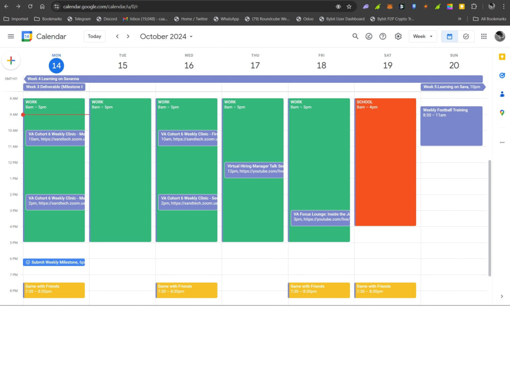Viewport: 510px width, 383px height.
Task: Switch to Tasks view toggle
Action: (x=466, y=36)
